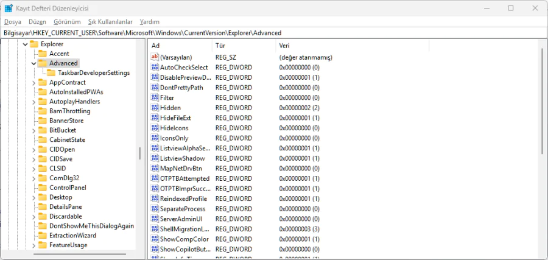Image resolution: width=548 pixels, height=260 pixels.
Task: Sort values by the Ad column header
Action: (x=180, y=46)
